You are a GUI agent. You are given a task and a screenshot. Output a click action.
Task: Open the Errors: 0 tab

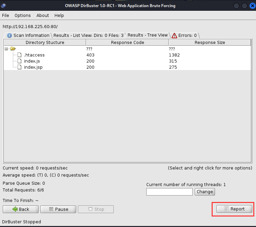coord(185,36)
